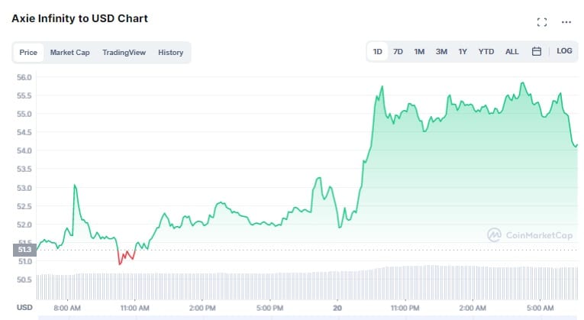Switch to the Price tab
The image size is (584, 320).
pos(28,53)
